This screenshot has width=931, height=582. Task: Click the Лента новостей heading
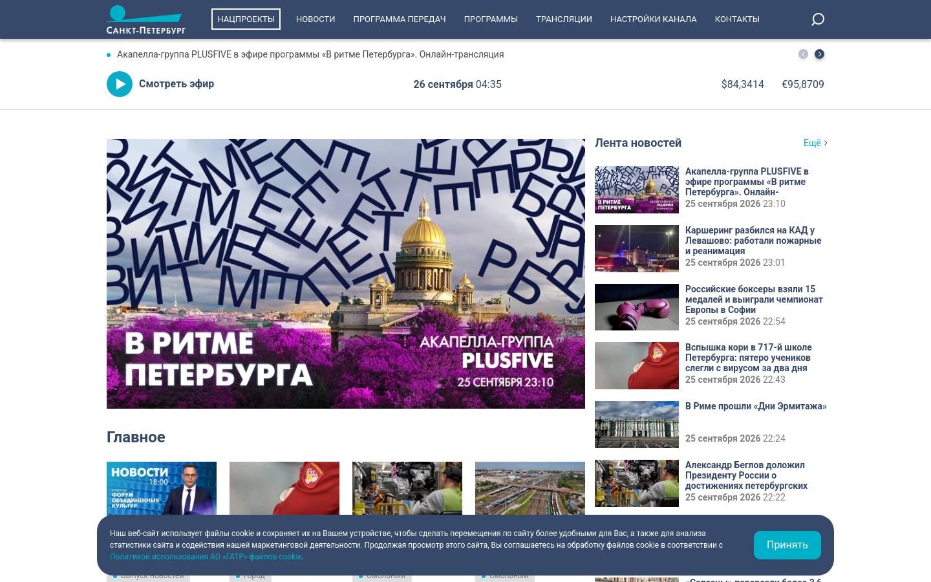point(638,143)
